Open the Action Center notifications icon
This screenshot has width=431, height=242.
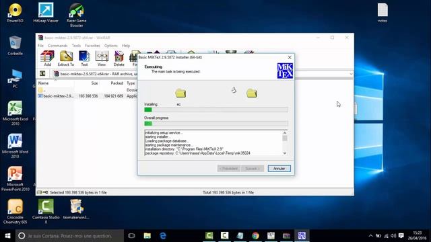click(401, 236)
